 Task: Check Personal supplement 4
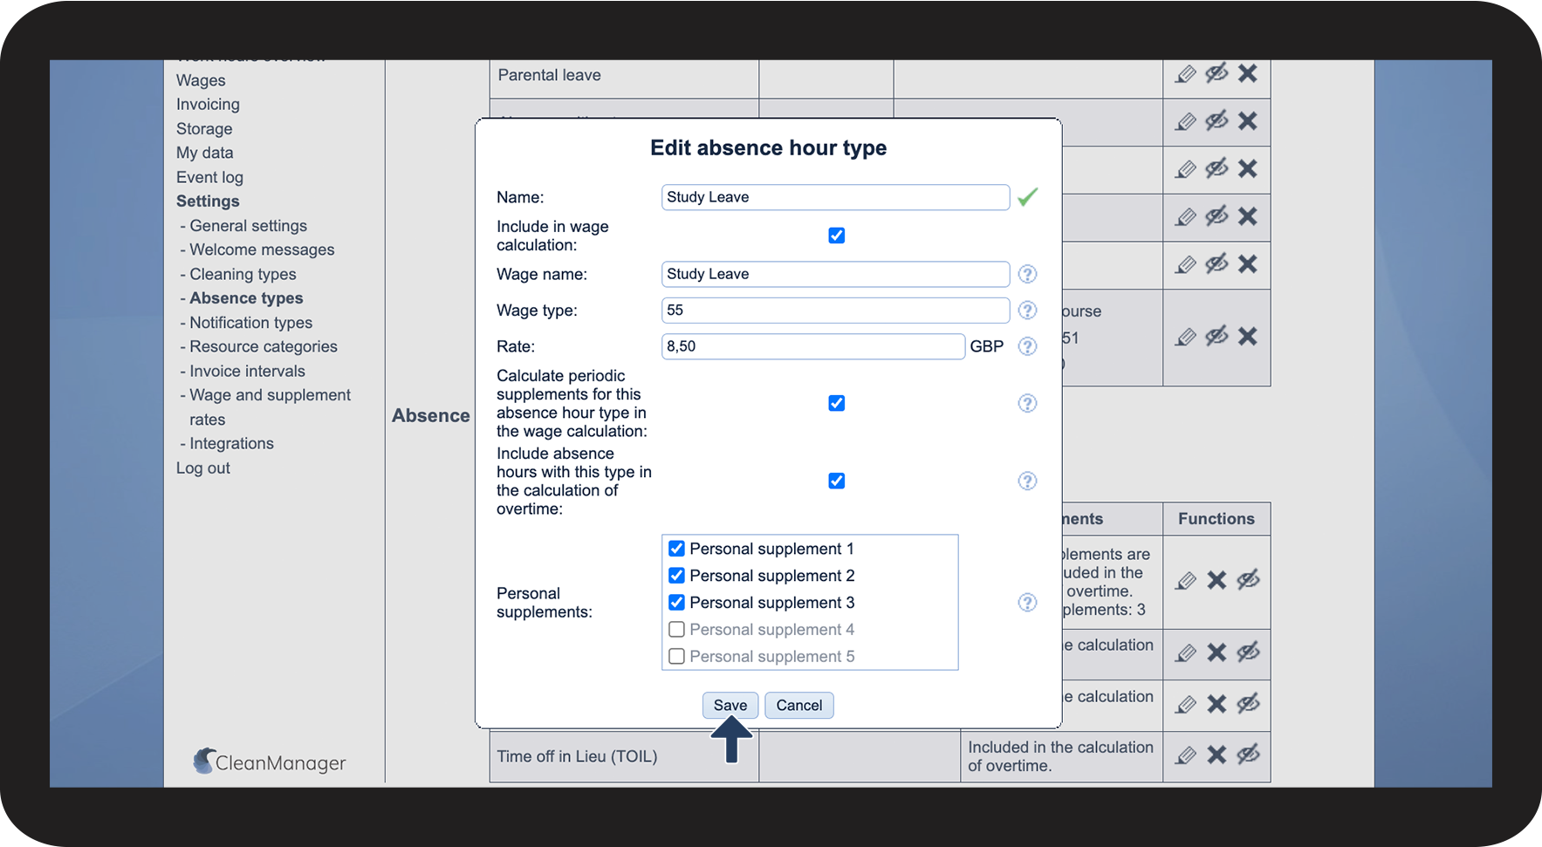click(x=676, y=630)
